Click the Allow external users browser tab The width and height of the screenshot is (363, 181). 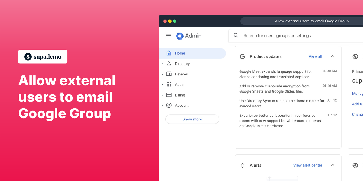click(x=312, y=21)
